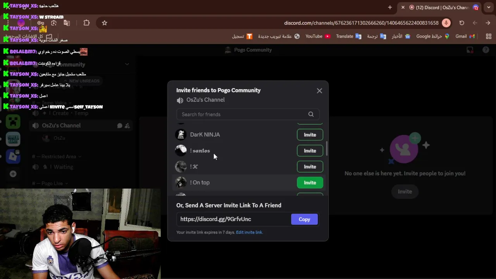496x279 pixels.
Task: Collapse the Pogo Live category
Action: 50,183
